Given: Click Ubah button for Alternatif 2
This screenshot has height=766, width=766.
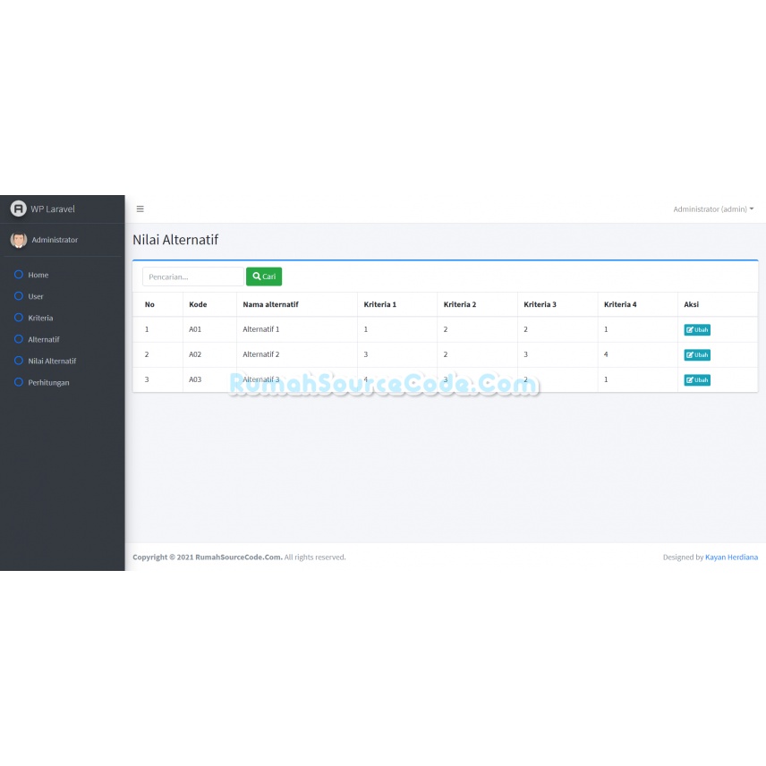Looking at the screenshot, I should tap(697, 354).
